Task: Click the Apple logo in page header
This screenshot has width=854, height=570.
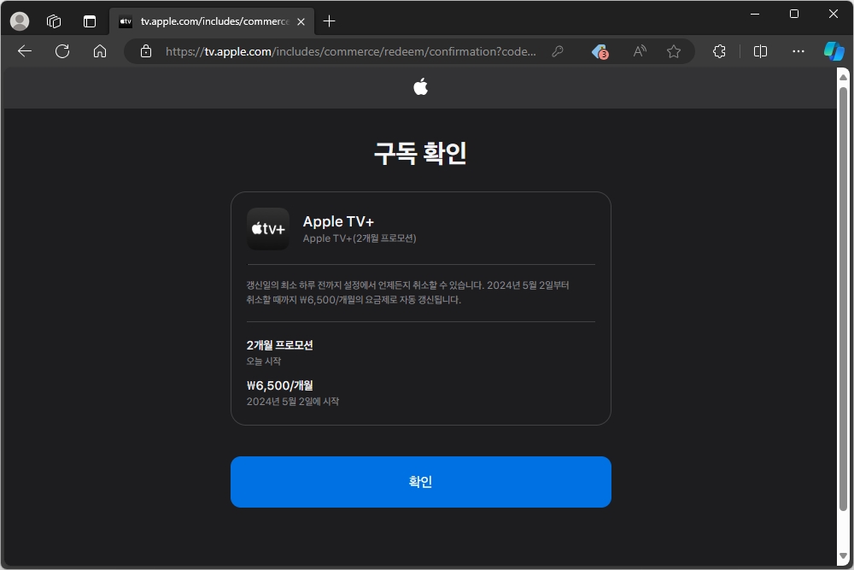Action: [420, 86]
